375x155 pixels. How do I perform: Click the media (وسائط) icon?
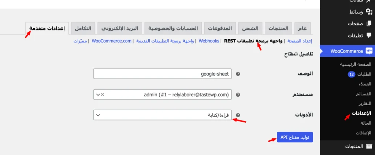pyautogui.click(x=369, y=12)
